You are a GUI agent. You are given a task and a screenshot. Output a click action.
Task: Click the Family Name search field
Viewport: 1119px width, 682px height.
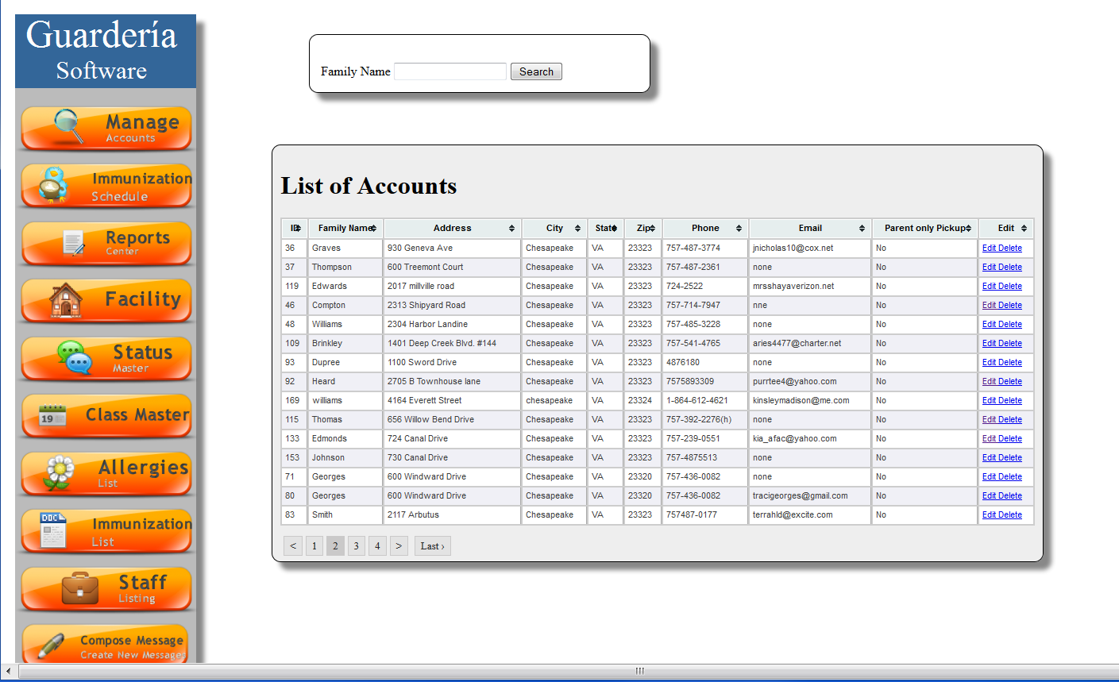450,71
